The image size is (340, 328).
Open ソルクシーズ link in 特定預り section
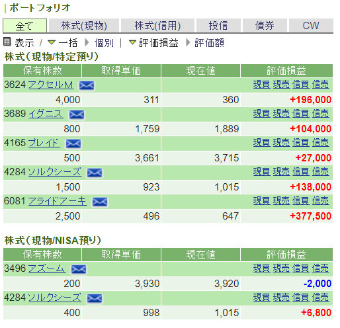55,172
